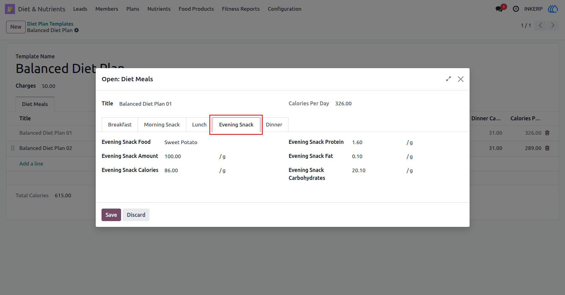Switch to the Morning Snack tab

click(162, 125)
